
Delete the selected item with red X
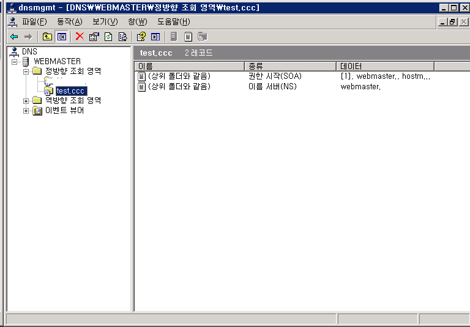click(x=80, y=37)
